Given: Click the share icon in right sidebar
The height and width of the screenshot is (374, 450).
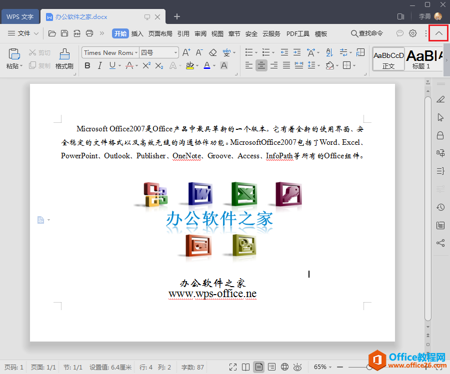Looking at the screenshot, I should point(440,243).
